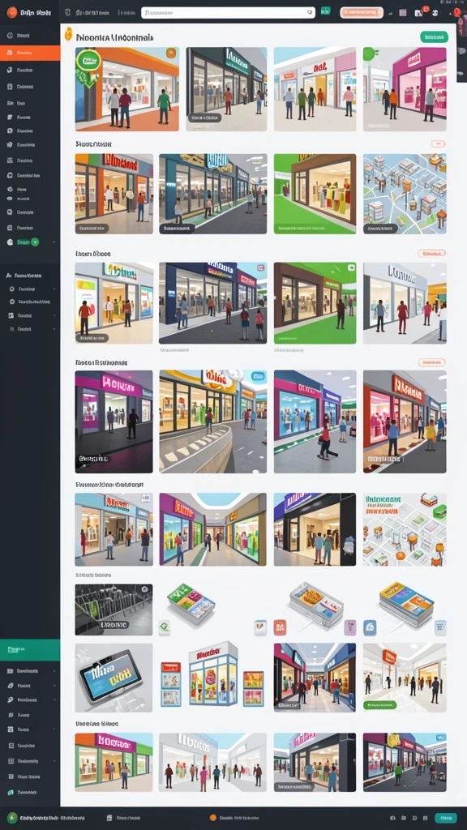Click the blue square app icon beside the purple one

(370, 627)
